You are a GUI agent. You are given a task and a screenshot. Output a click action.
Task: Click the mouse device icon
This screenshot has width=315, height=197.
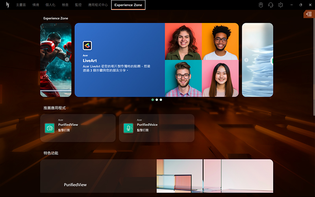coord(261,5)
